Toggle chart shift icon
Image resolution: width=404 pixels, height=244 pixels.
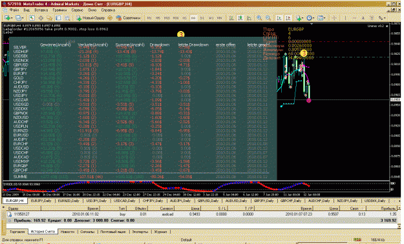[288, 18]
